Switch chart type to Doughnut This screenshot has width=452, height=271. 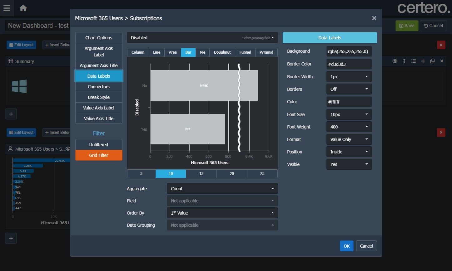[222, 52]
